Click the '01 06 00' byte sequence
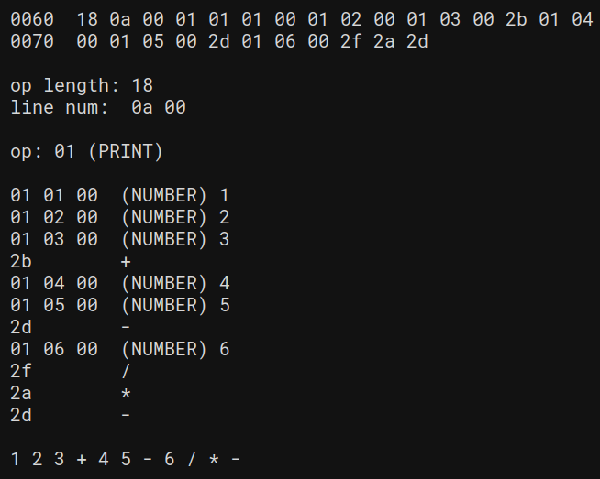The width and height of the screenshot is (600, 479). coord(54,349)
